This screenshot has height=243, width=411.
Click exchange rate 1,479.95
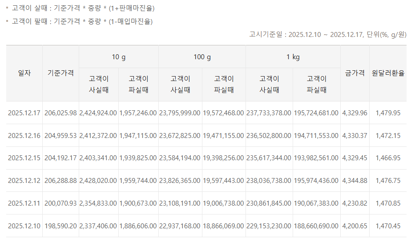pos(388,113)
